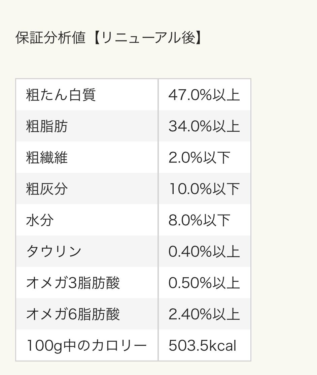
Task: Select the 粗脂肪 row label
Action: pos(47,126)
